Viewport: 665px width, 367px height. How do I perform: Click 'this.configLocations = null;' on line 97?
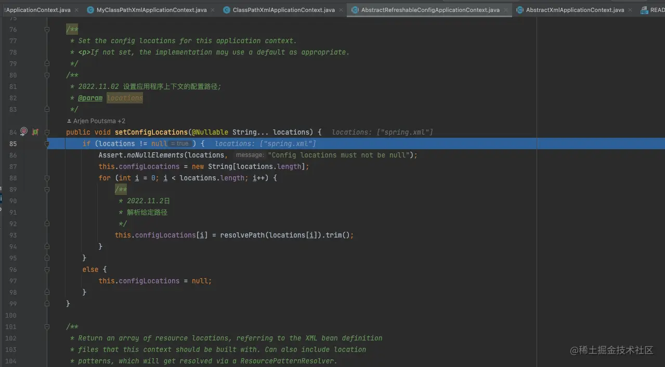click(155, 281)
